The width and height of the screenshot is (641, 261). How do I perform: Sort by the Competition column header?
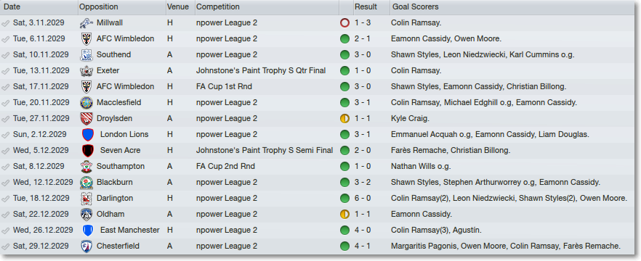(x=267, y=7)
